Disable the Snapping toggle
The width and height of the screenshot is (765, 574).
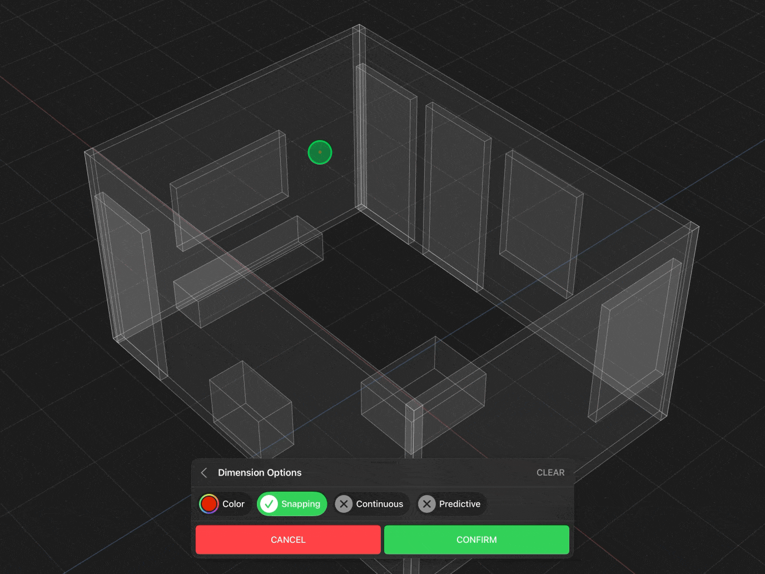pyautogui.click(x=292, y=504)
